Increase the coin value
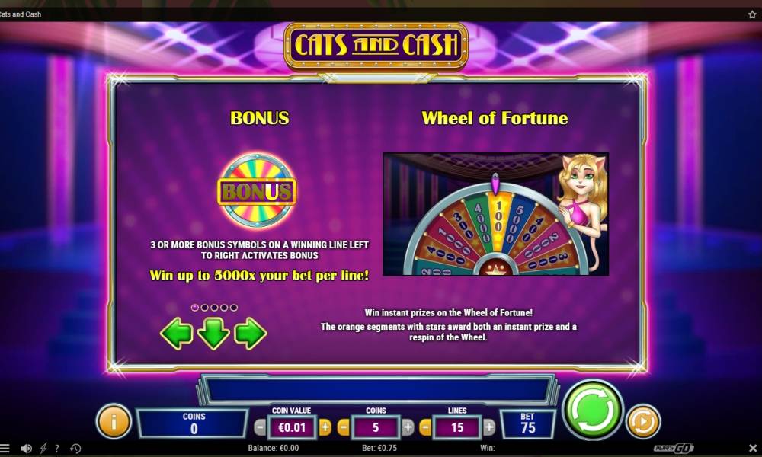Screen dimensions: 762x457 pyautogui.click(x=325, y=428)
